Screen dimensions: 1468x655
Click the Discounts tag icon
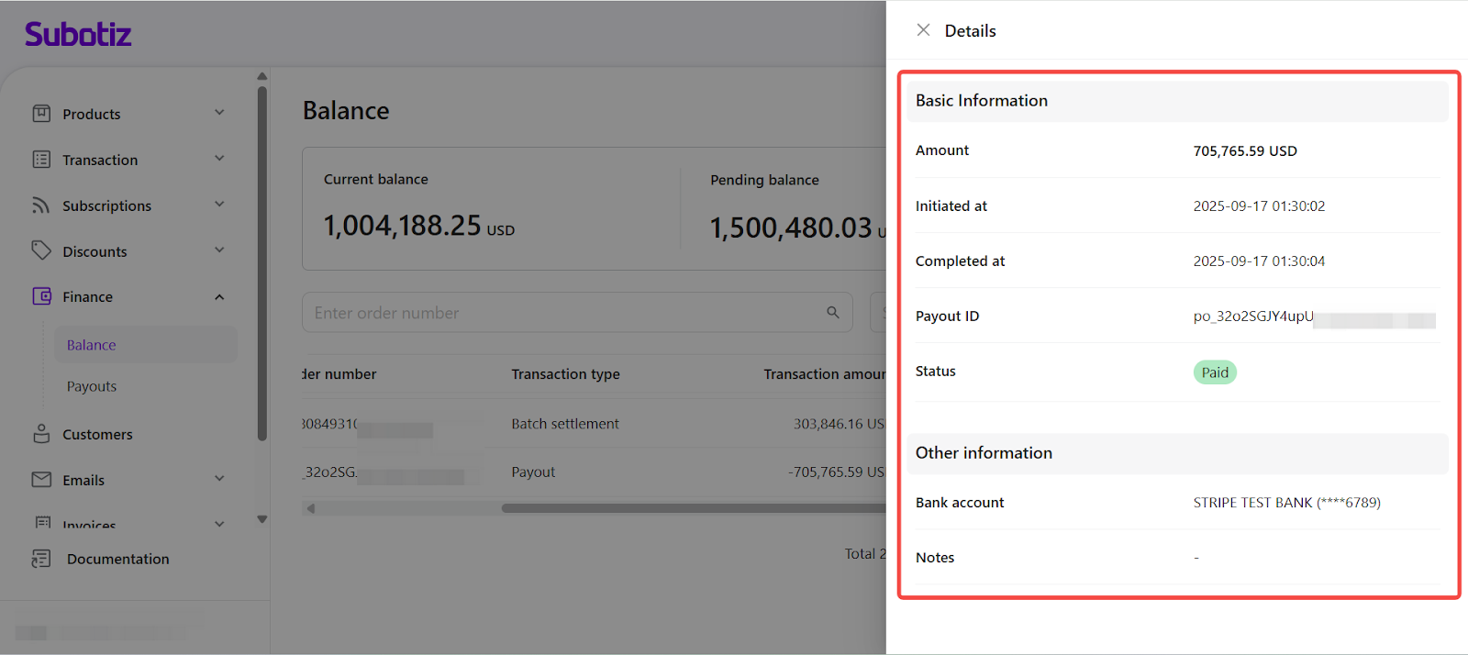[x=41, y=250]
